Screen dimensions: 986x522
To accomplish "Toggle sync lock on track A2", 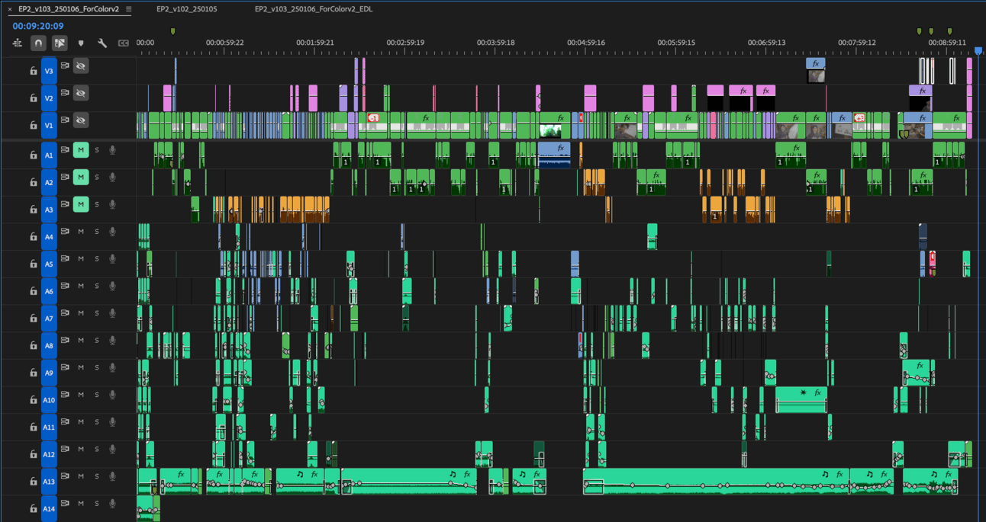I will (x=65, y=177).
